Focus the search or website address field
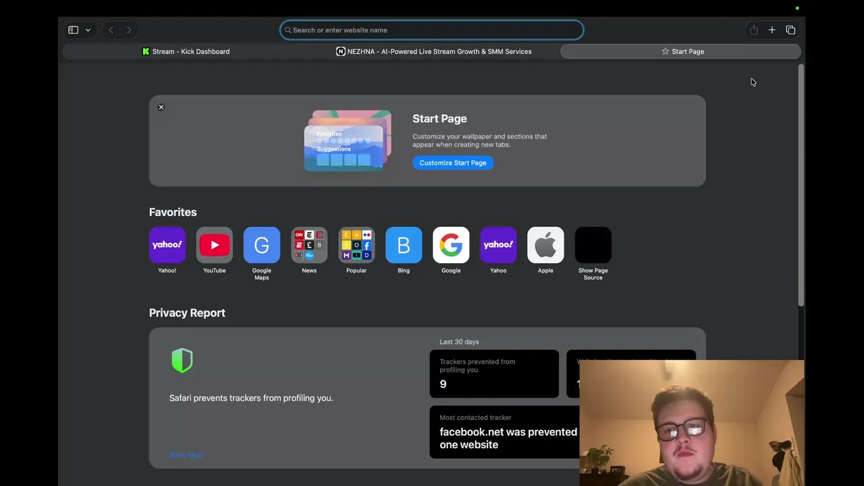The height and width of the screenshot is (486, 864). point(432,30)
